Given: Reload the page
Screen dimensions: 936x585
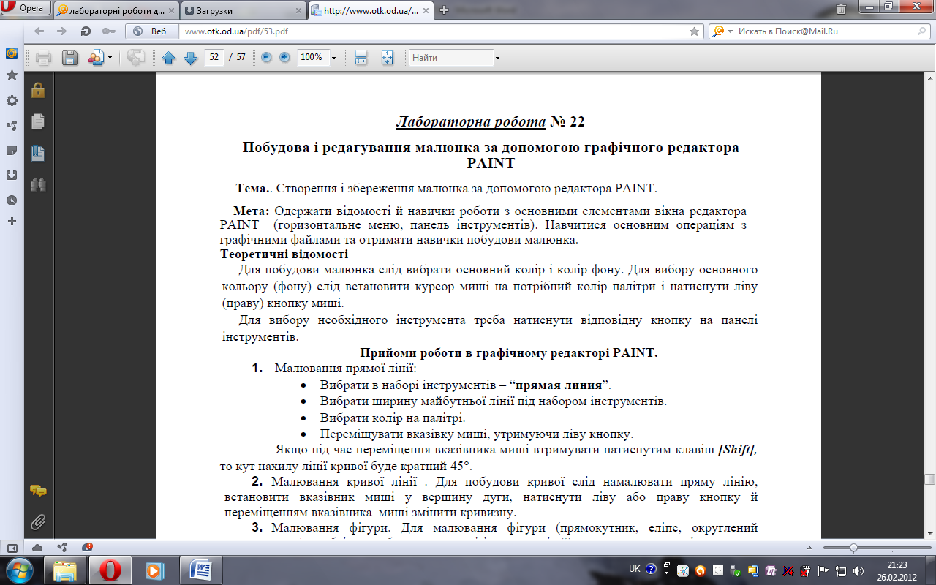Looking at the screenshot, I should tap(86, 31).
